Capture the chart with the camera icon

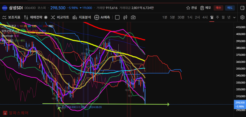tap(133, 17)
